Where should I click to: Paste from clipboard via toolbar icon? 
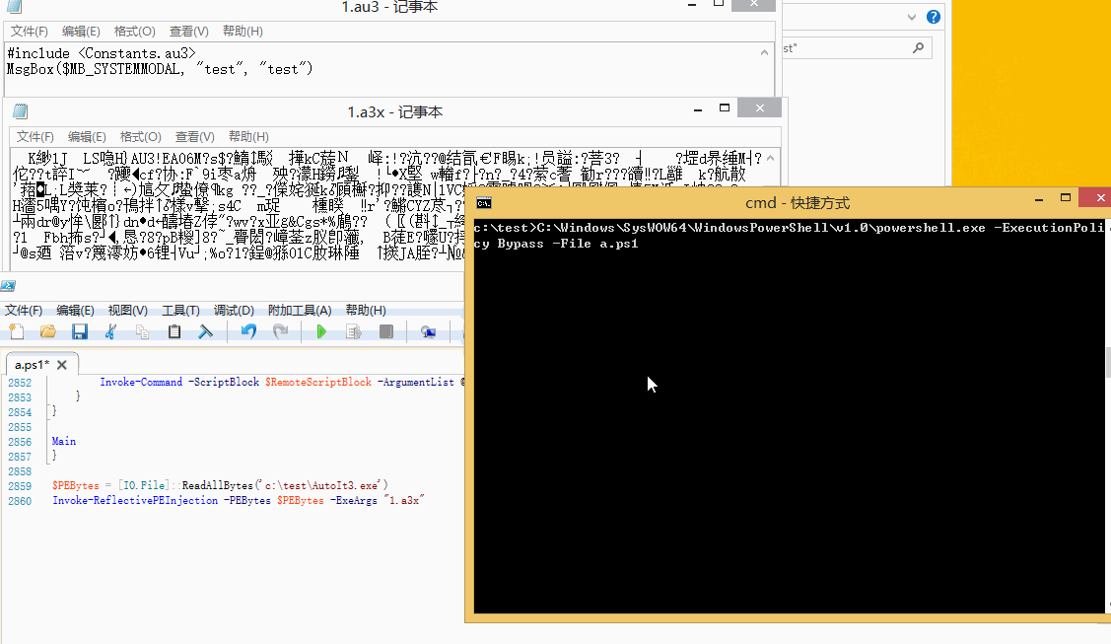[174, 331]
